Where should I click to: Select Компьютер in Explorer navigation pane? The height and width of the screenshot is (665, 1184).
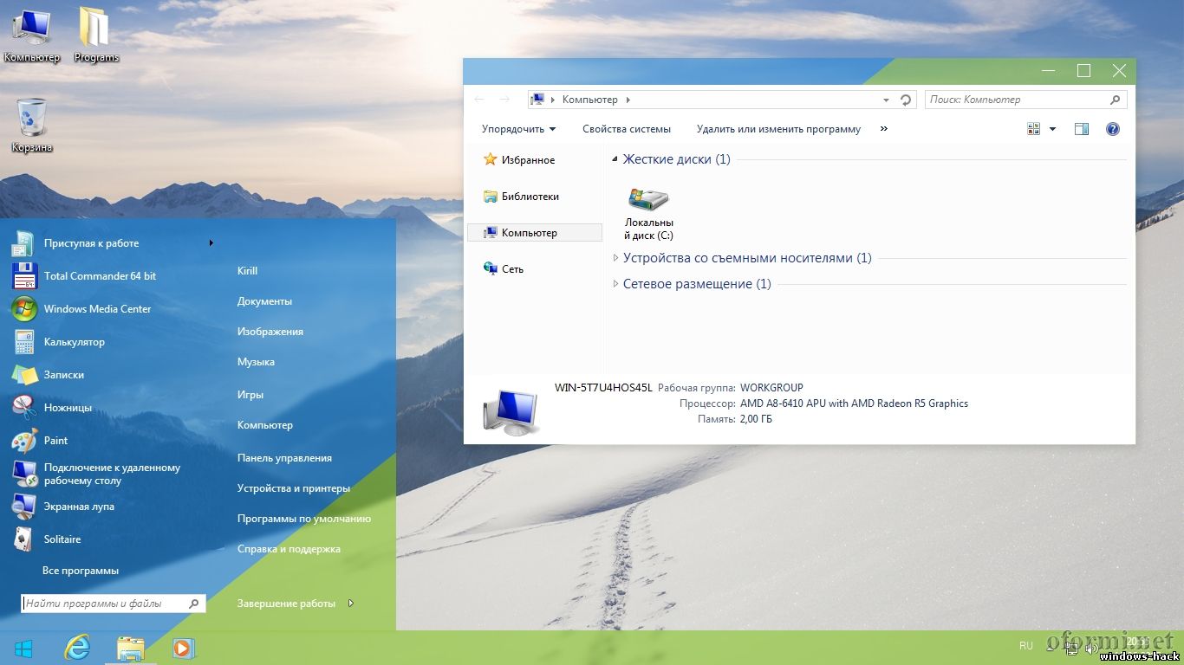coord(534,233)
